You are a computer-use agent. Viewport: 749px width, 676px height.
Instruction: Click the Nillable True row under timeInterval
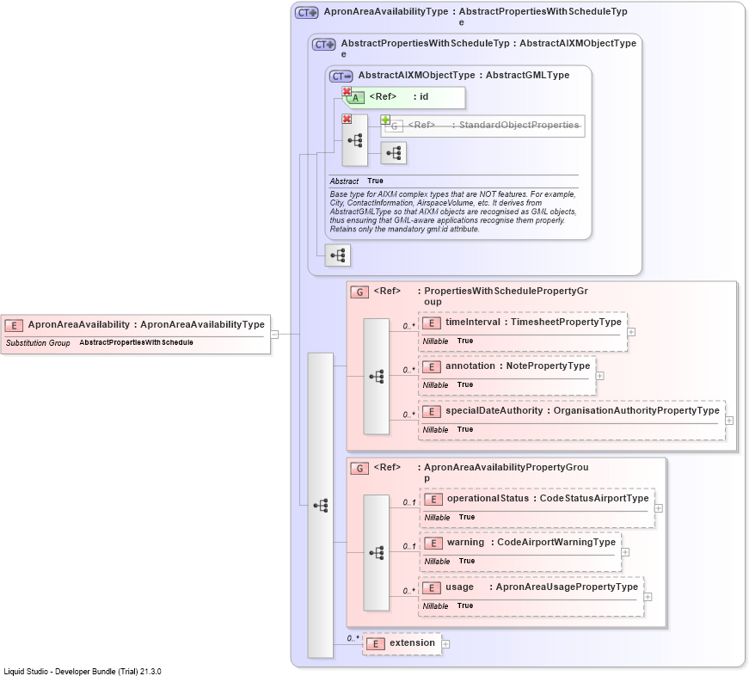[x=447, y=341]
